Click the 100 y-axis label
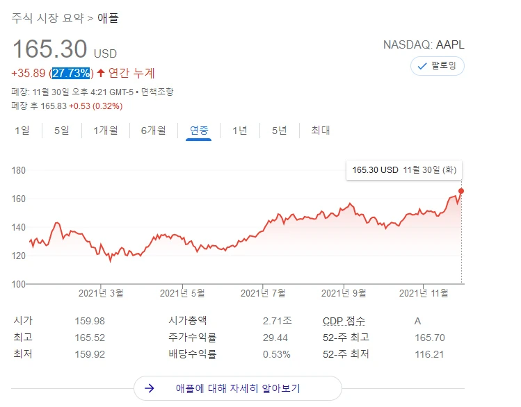 coord(19,284)
